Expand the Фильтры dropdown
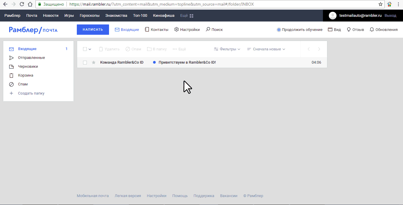Viewport: 403px width, 205px height. coord(227,49)
